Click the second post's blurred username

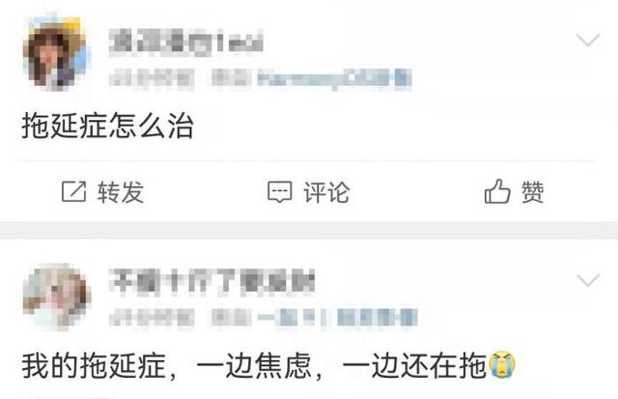tap(212, 281)
